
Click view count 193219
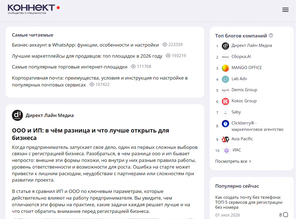pyautogui.click(x=179, y=56)
